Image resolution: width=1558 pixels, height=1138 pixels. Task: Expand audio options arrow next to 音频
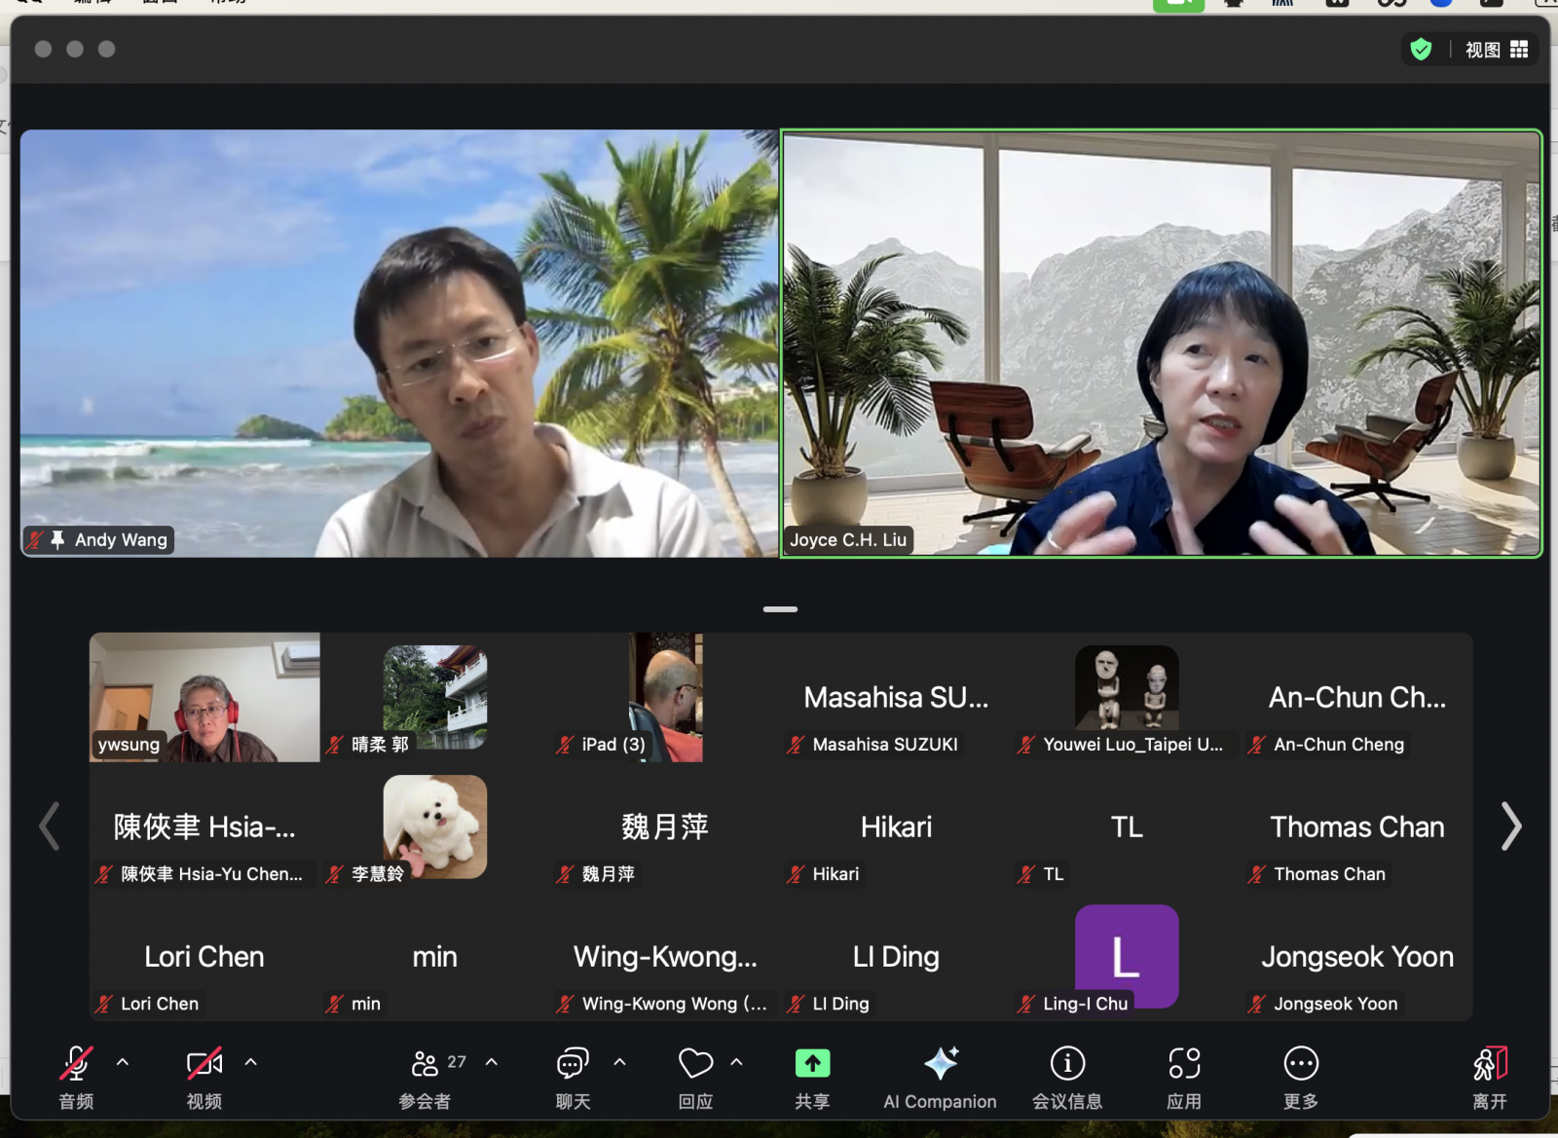(x=123, y=1062)
